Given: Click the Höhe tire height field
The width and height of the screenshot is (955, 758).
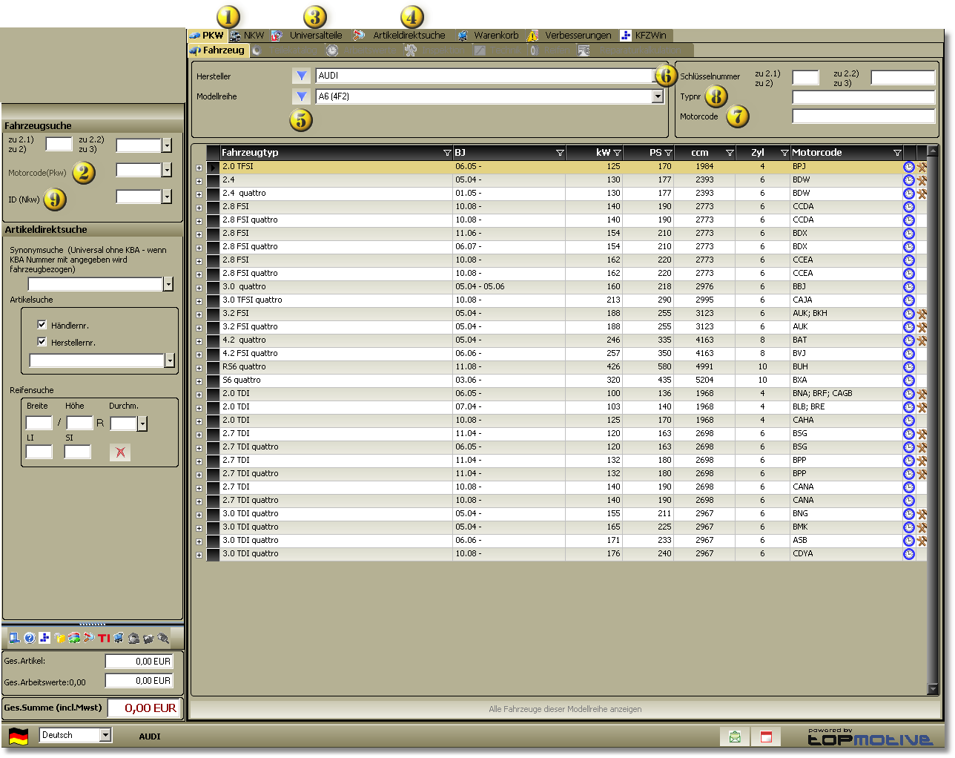Looking at the screenshot, I should [x=79, y=423].
